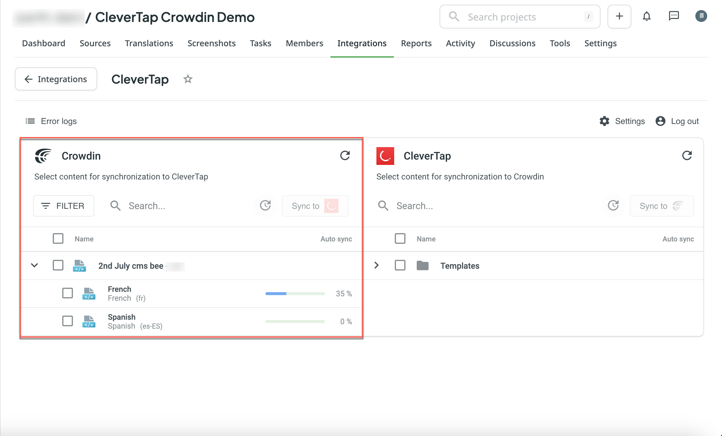This screenshot has height=436, width=722.
Task: Open the Reports tab
Action: tap(416, 43)
